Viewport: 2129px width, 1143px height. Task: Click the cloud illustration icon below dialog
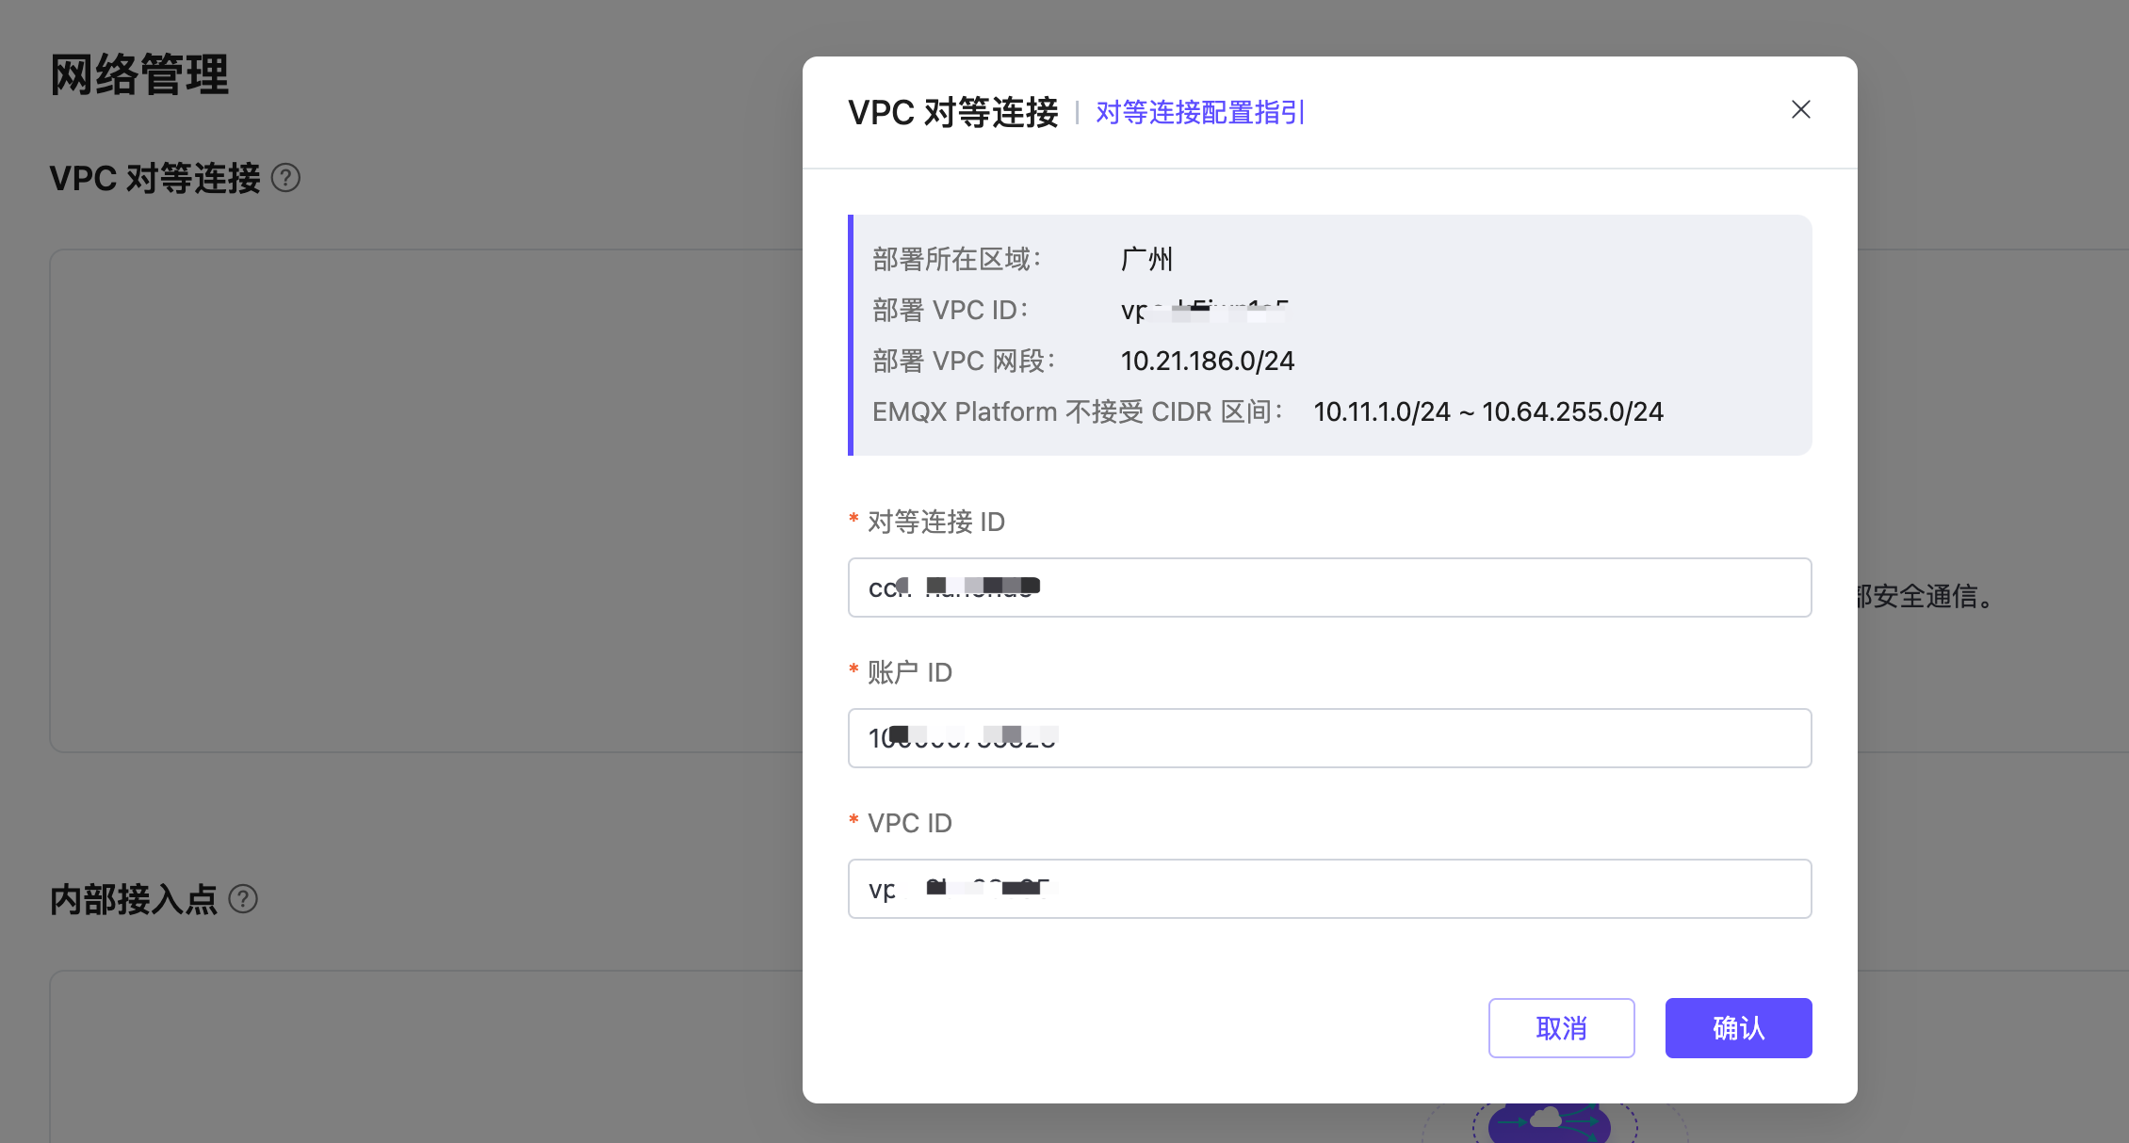(1549, 1122)
